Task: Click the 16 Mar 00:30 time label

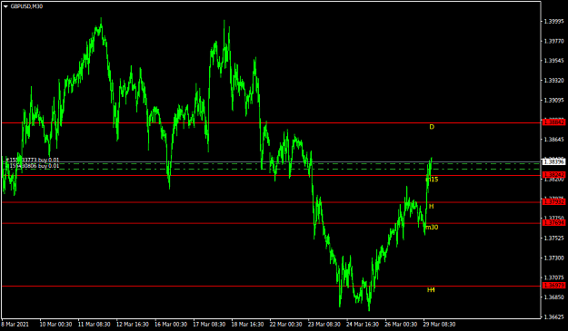Action: tap(171, 324)
